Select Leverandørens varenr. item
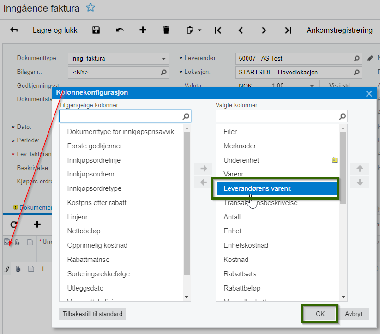This screenshot has width=380, height=334. (277, 188)
